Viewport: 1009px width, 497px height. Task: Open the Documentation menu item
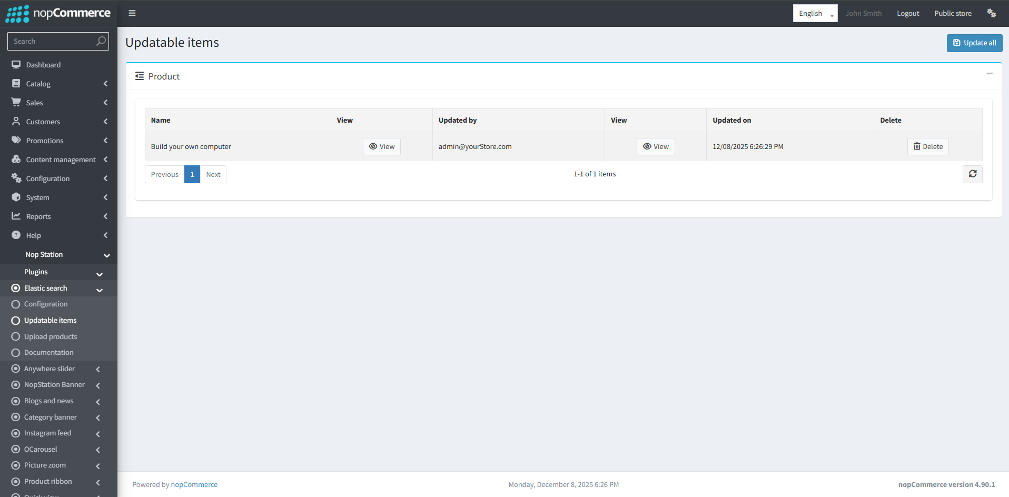pyautogui.click(x=48, y=353)
